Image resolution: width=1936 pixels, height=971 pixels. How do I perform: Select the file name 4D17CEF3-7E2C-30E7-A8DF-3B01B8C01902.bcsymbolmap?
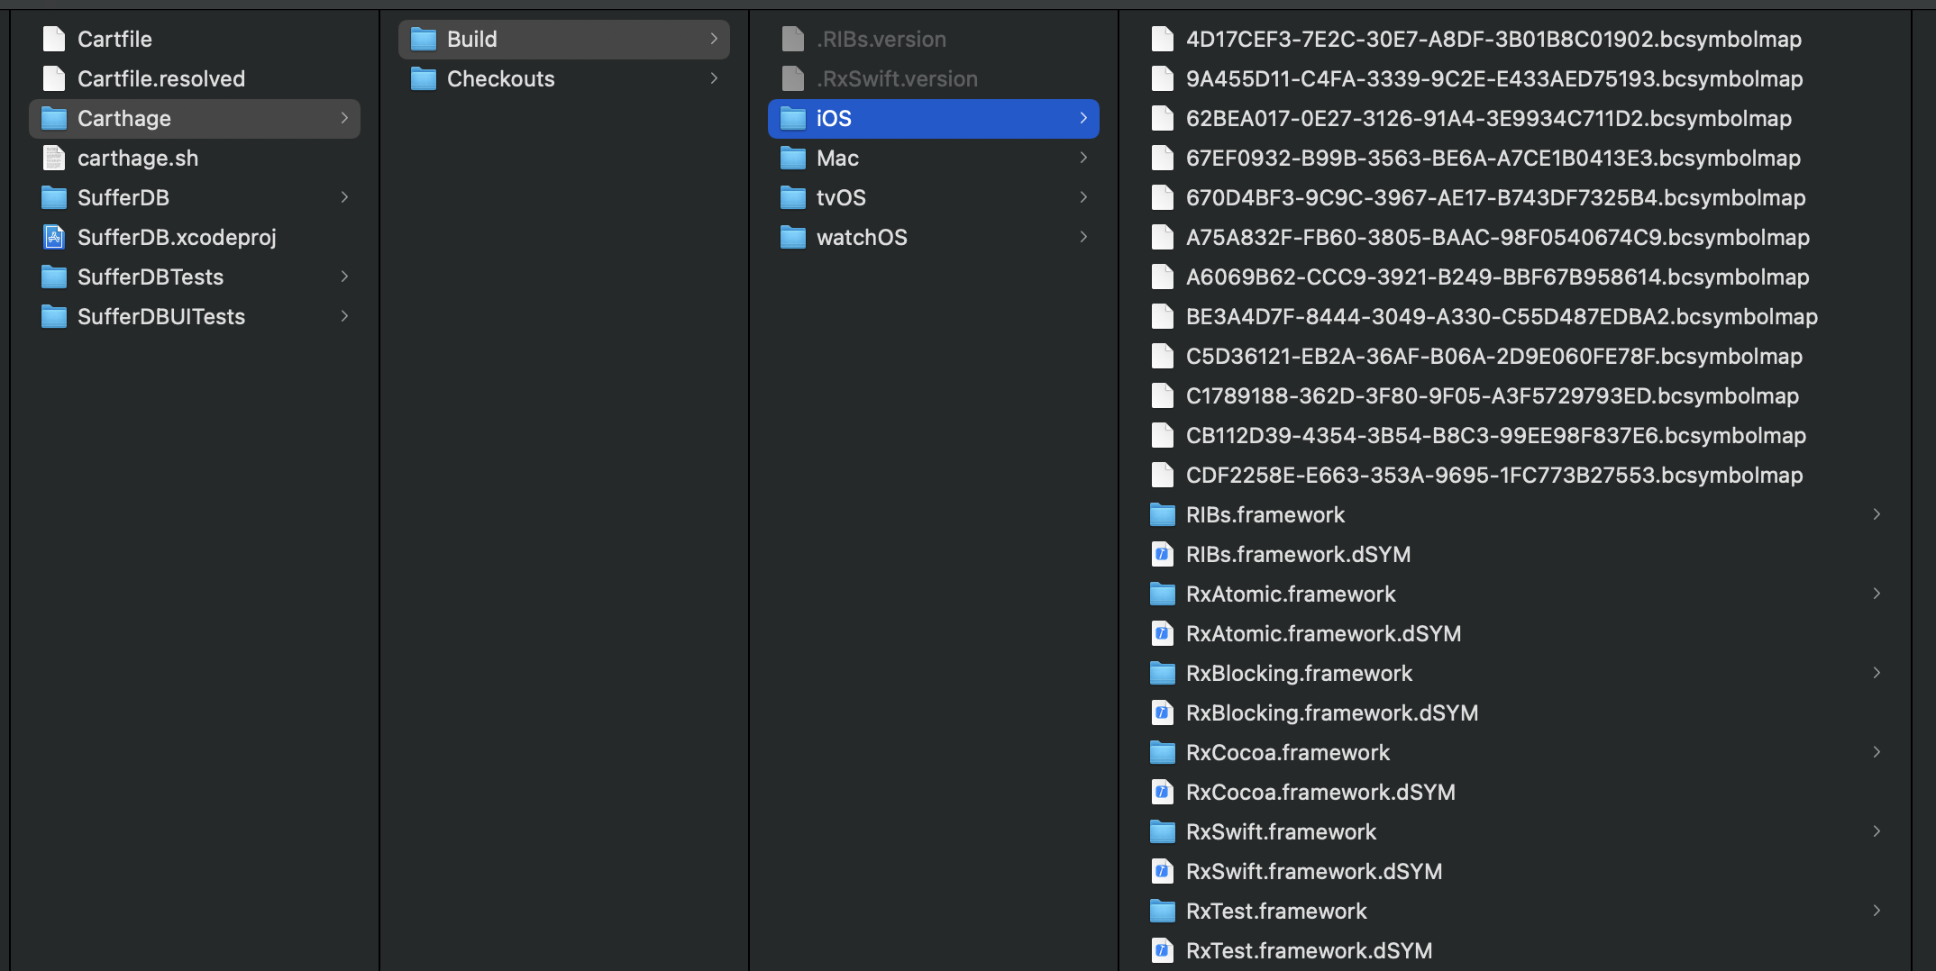1493,40
